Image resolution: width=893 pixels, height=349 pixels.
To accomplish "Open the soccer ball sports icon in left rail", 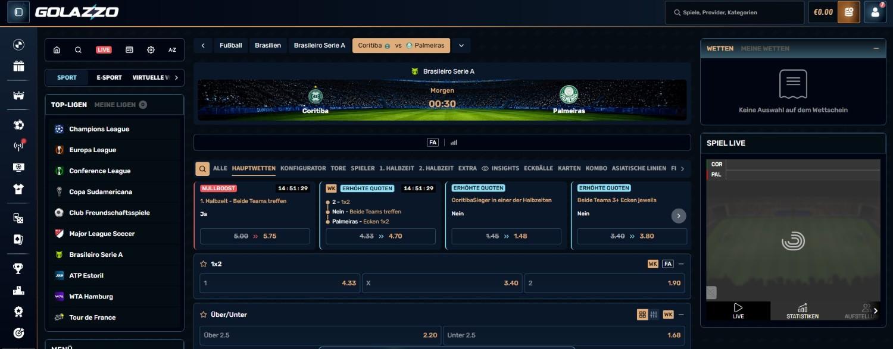I will coord(18,125).
